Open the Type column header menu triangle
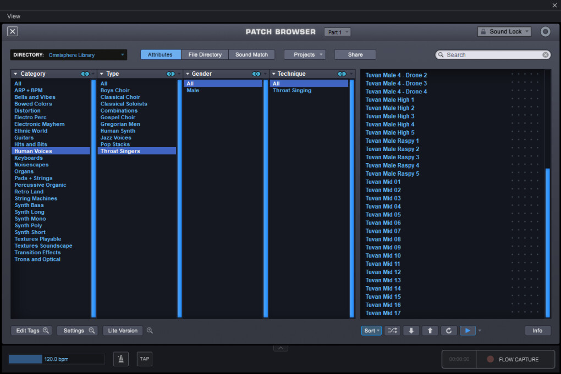Image resolution: width=561 pixels, height=374 pixels. [102, 74]
